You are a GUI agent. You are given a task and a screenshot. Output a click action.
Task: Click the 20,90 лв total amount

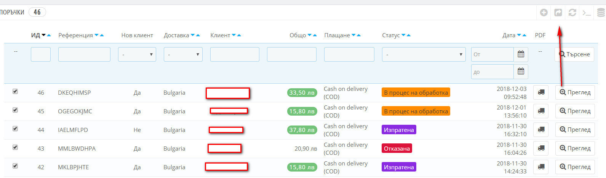(306, 148)
